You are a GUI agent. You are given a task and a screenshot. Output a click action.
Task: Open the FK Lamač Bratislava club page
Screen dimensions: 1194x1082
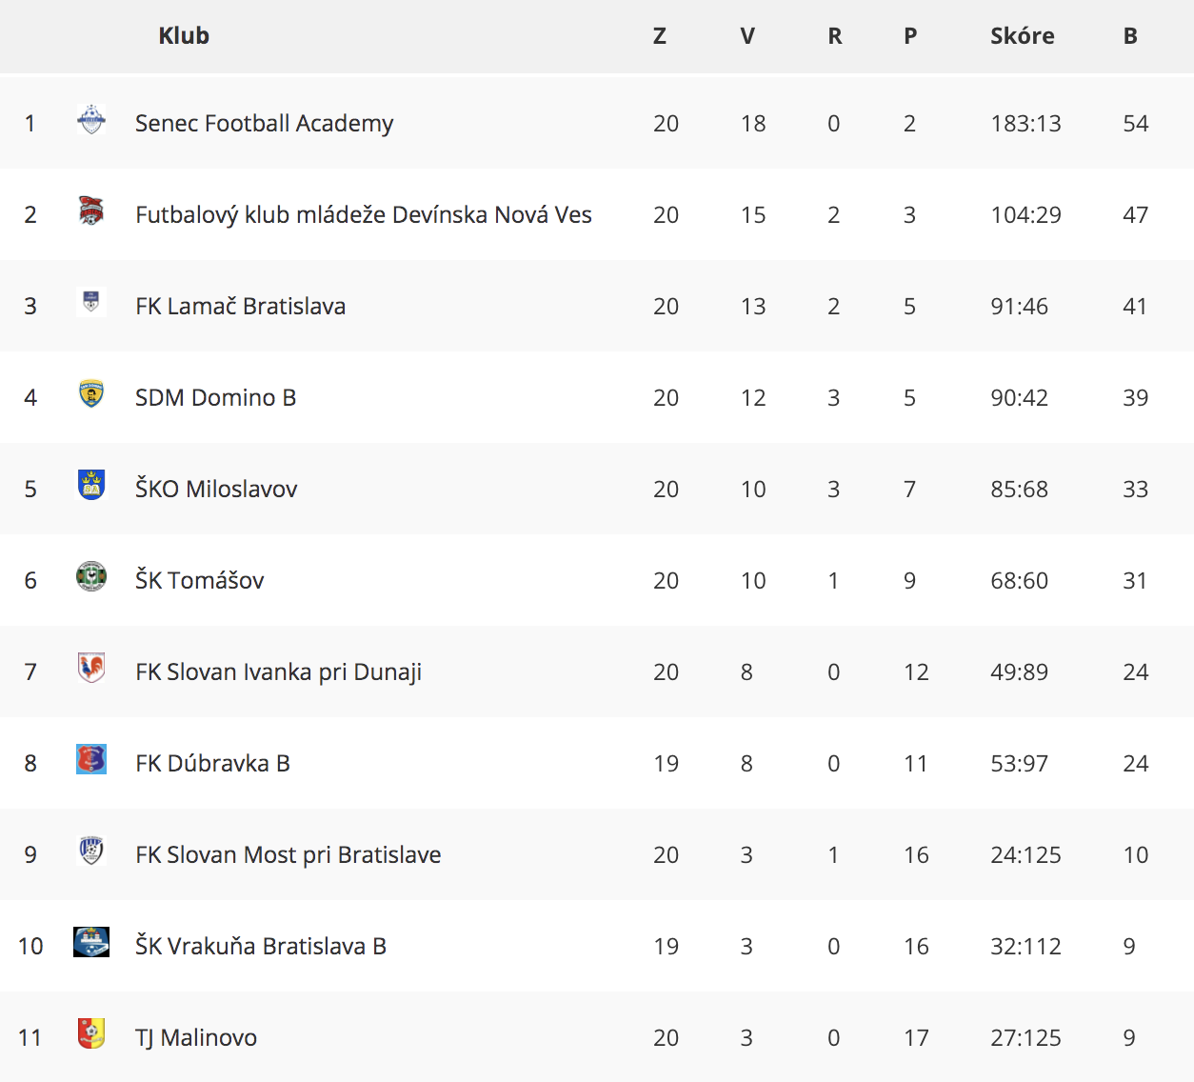pyautogui.click(x=240, y=307)
